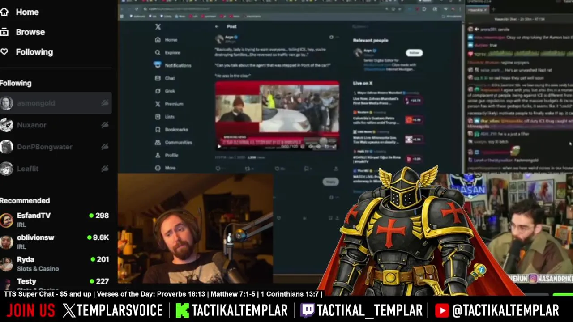
Task: Select DonPBongwater in the Following list
Action: (x=56, y=147)
